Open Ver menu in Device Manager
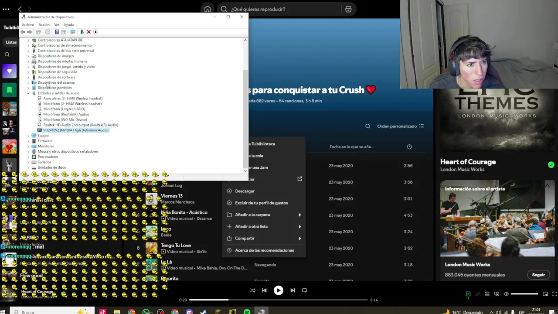This screenshot has width=558, height=314. tap(56, 25)
